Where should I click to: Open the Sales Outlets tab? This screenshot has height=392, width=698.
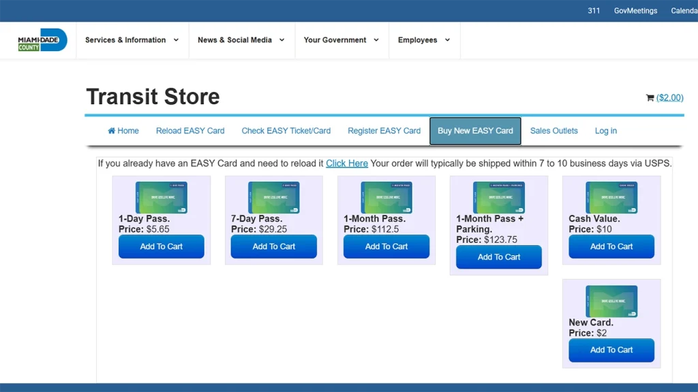coord(553,131)
